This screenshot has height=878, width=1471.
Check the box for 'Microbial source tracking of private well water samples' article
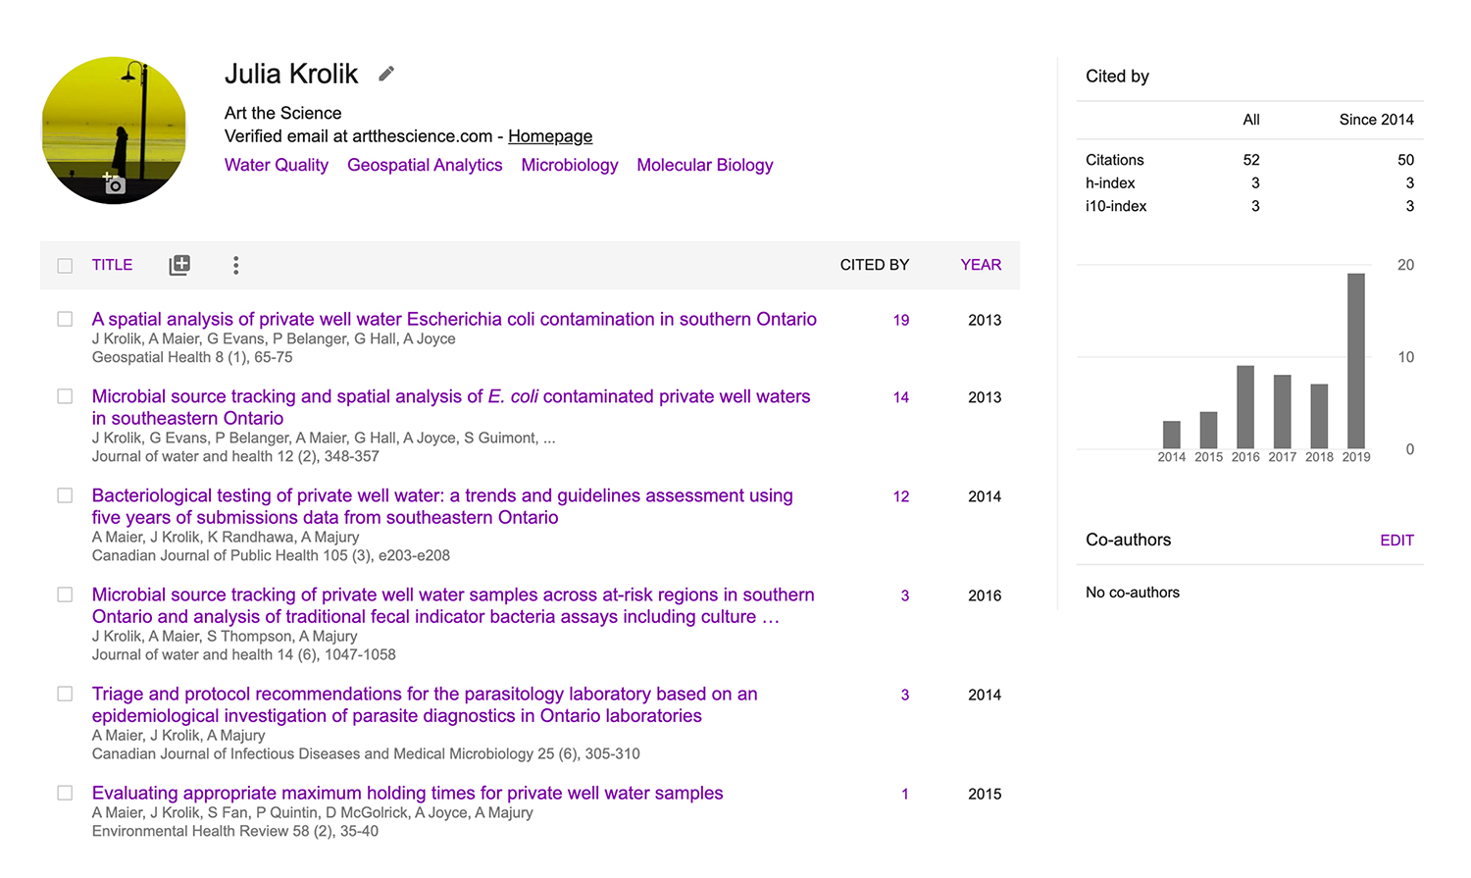(65, 594)
